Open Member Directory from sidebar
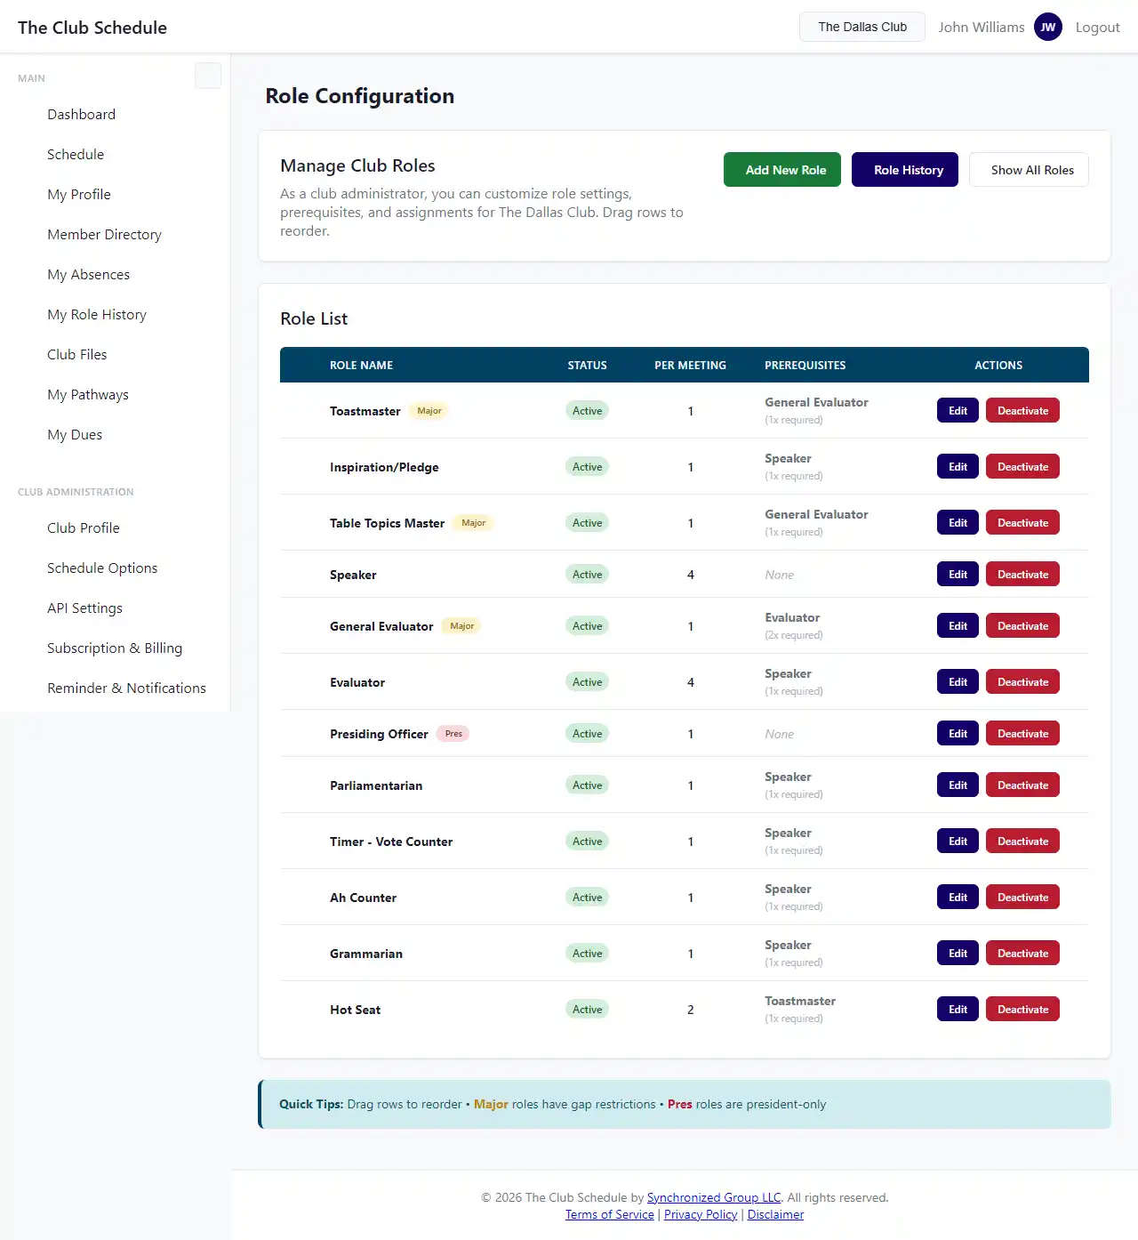1138x1240 pixels. coord(104,235)
